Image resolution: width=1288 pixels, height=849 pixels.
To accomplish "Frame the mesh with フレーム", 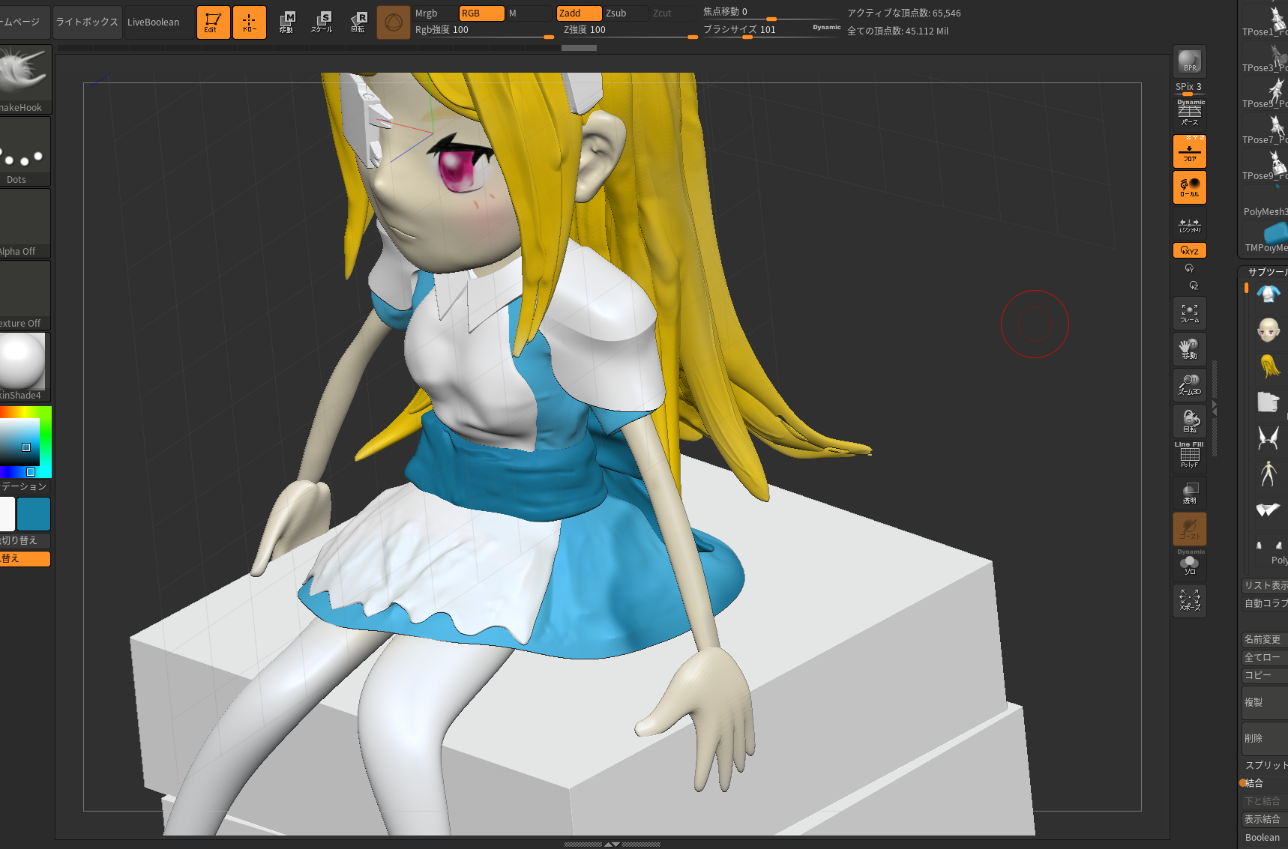I will click(1190, 313).
